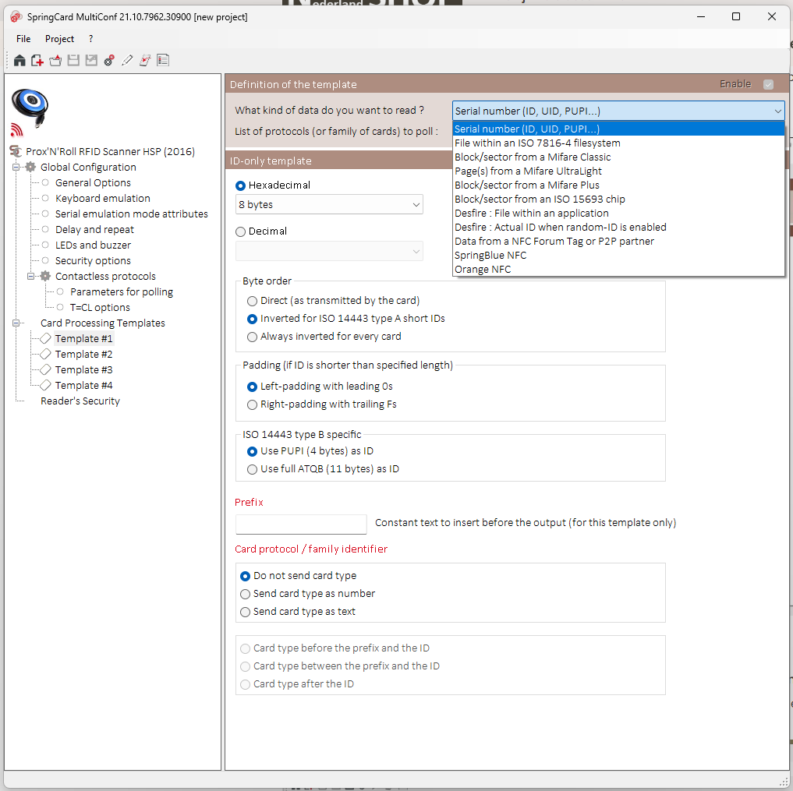The height and width of the screenshot is (791, 793).
Task: Click the SpringCard logo in the title bar
Action: 16,16
